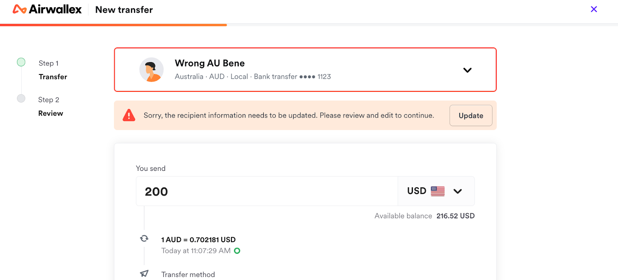This screenshot has width=618, height=280.
Task: Click the available balance 216.52 USD
Action: [x=455, y=216]
